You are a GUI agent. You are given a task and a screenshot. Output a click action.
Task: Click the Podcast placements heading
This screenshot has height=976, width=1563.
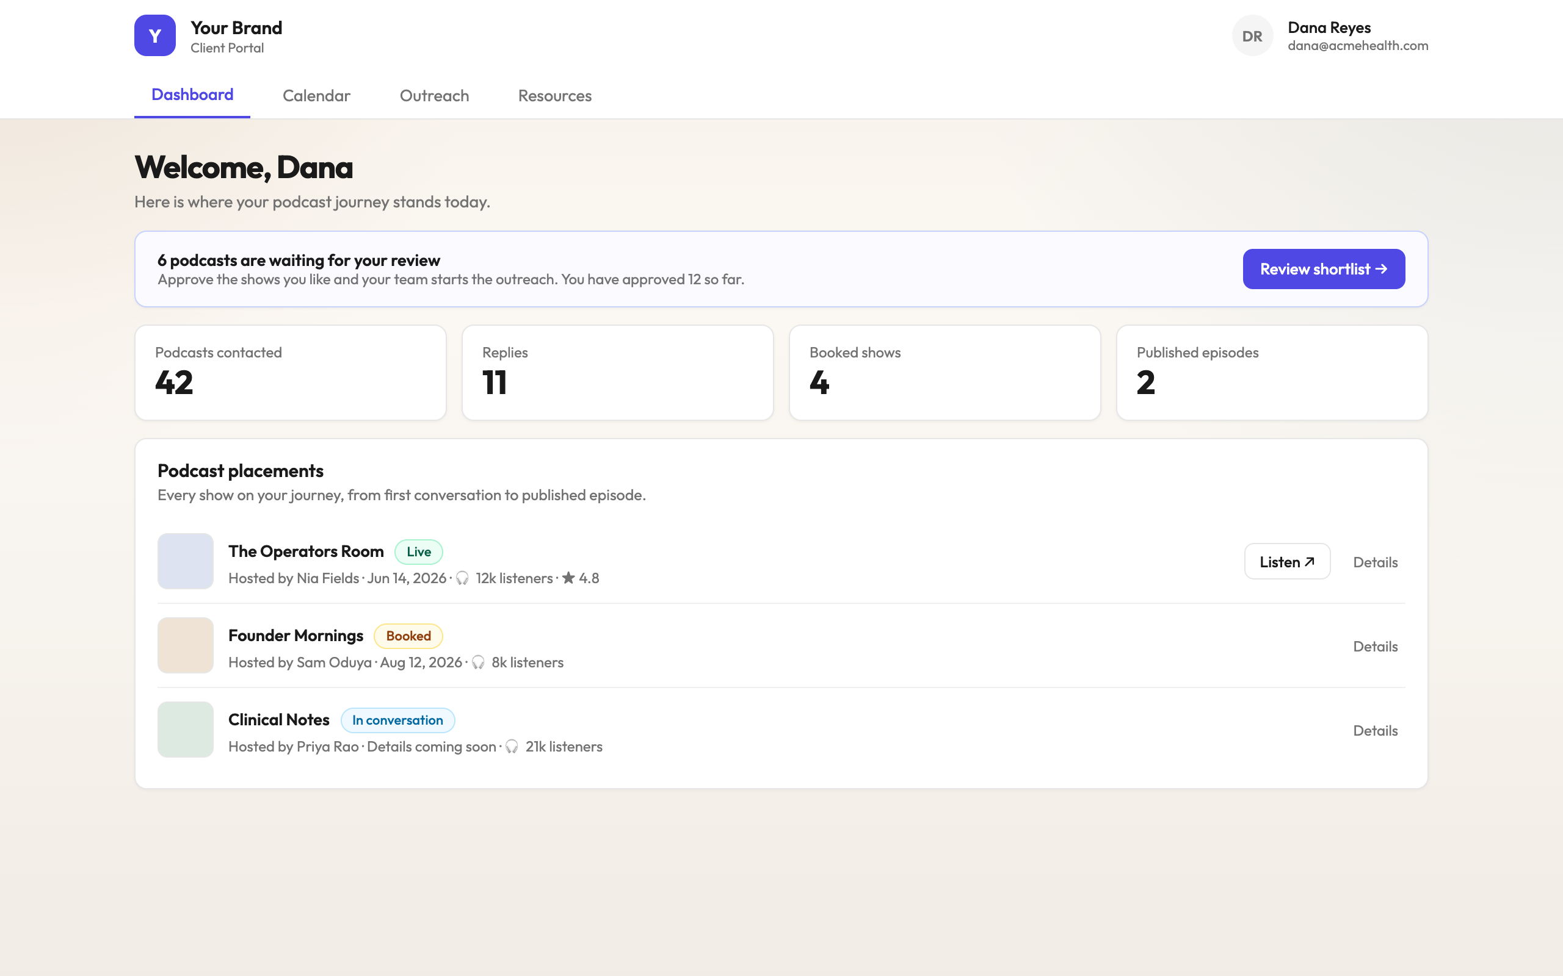point(241,471)
